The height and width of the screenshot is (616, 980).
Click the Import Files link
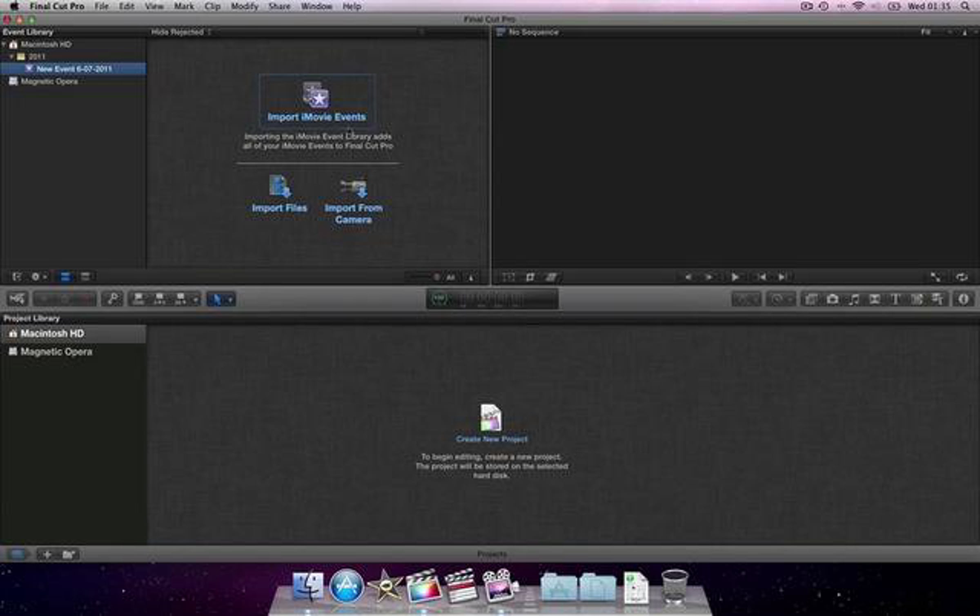(279, 208)
